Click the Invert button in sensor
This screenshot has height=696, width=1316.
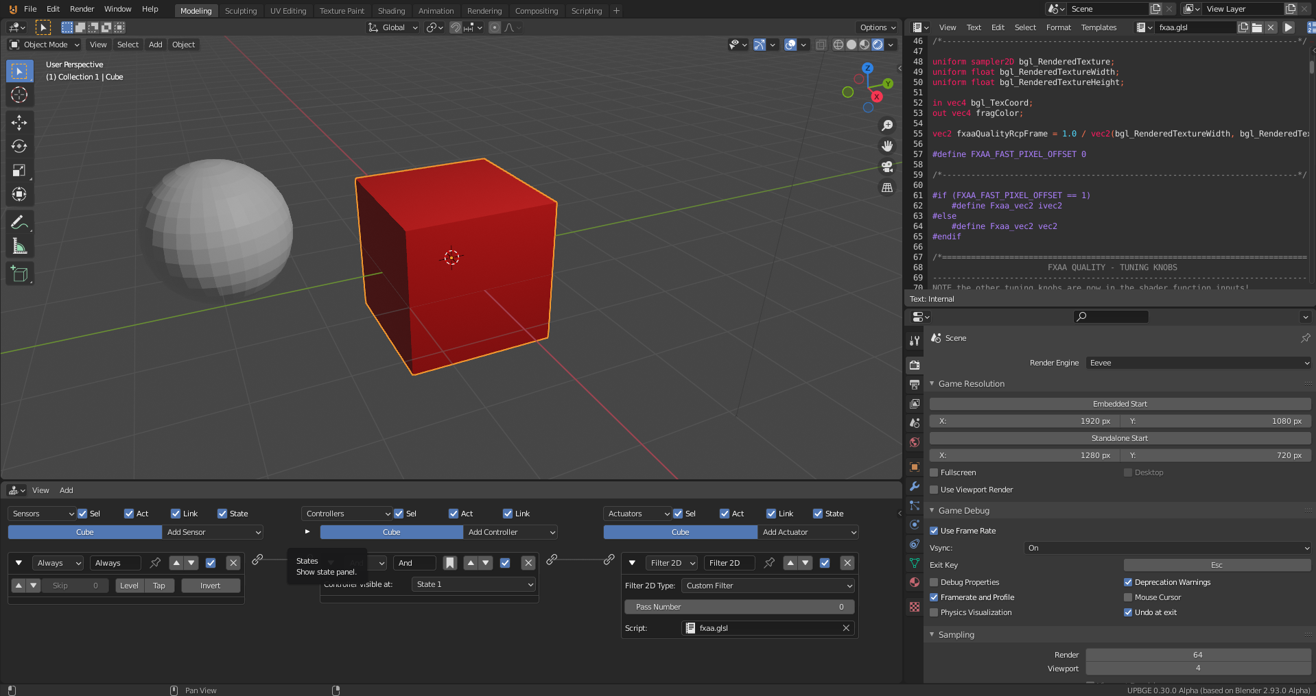click(x=211, y=586)
